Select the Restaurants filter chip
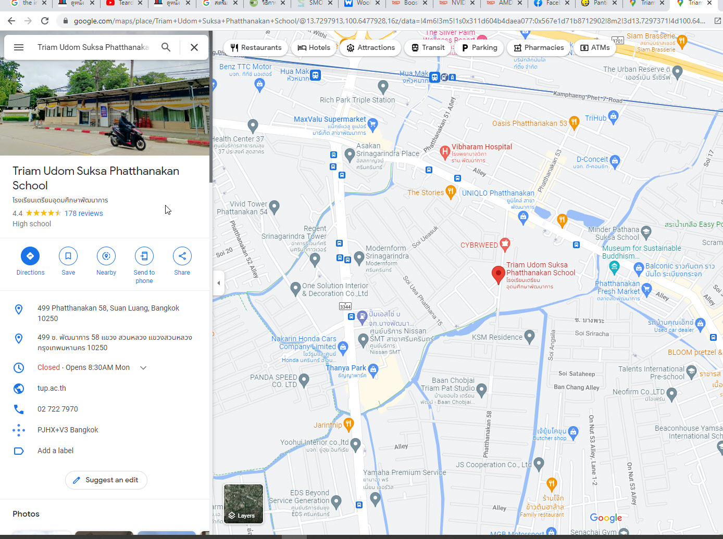The height and width of the screenshot is (539, 723). point(256,48)
